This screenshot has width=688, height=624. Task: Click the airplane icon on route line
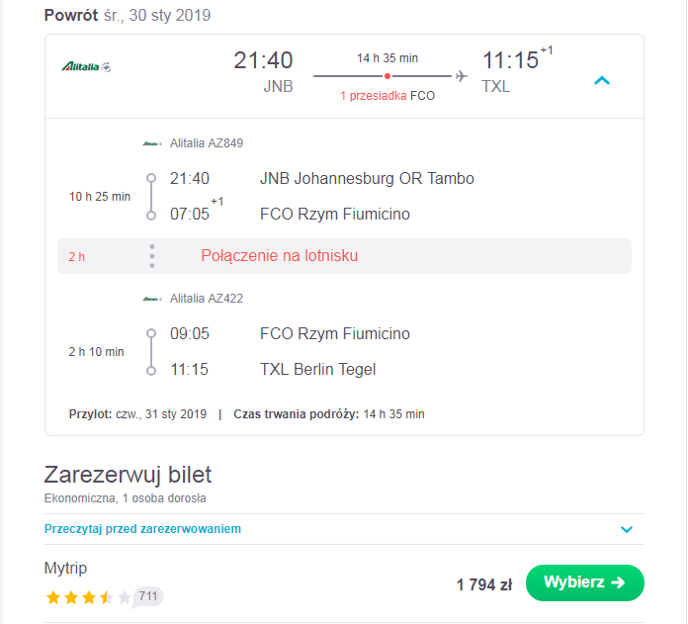point(461,76)
